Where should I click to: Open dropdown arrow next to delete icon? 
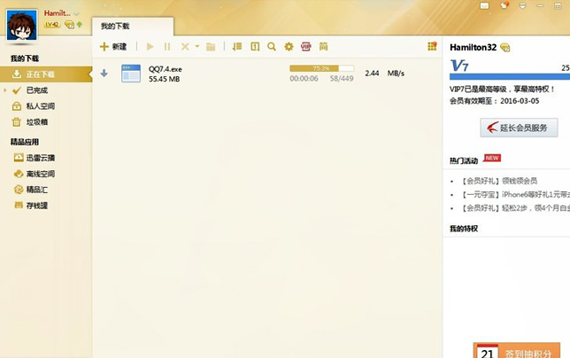point(197,47)
